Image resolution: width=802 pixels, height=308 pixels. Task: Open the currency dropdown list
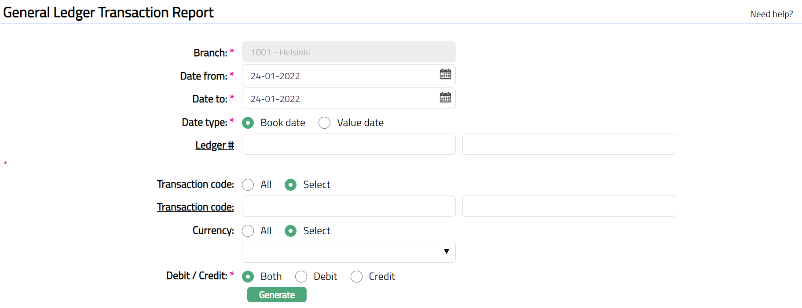coord(349,252)
